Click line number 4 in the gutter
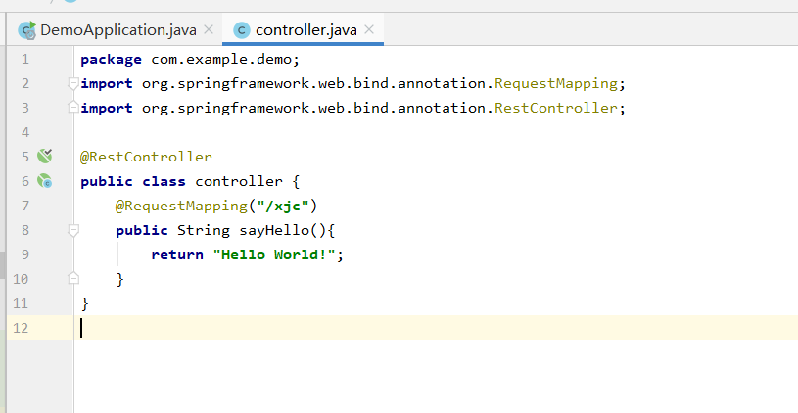This screenshot has height=413, width=798. [x=25, y=133]
